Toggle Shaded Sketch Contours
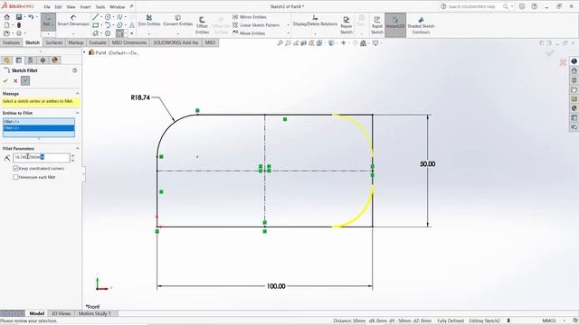 [421, 25]
